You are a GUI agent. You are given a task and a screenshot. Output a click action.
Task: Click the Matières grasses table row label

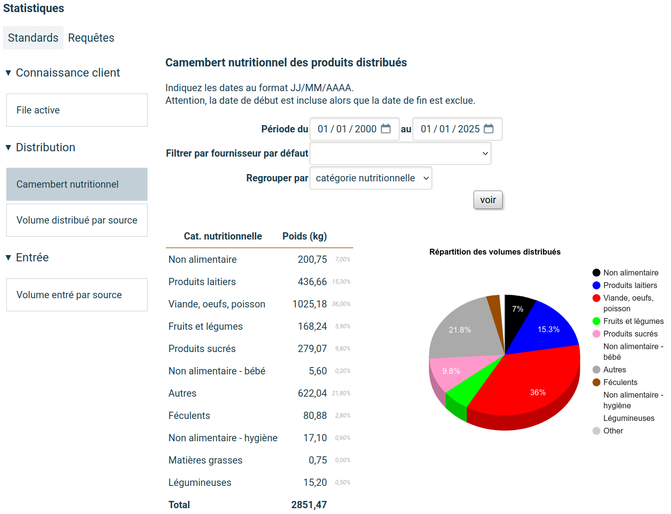pos(205,460)
